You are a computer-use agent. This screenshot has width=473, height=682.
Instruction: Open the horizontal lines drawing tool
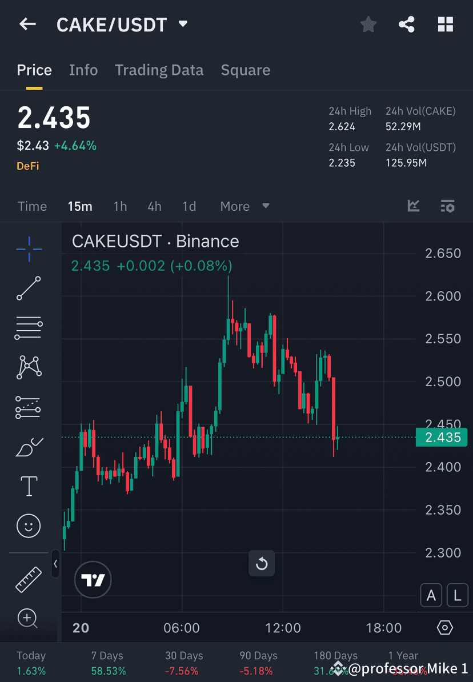(x=29, y=328)
